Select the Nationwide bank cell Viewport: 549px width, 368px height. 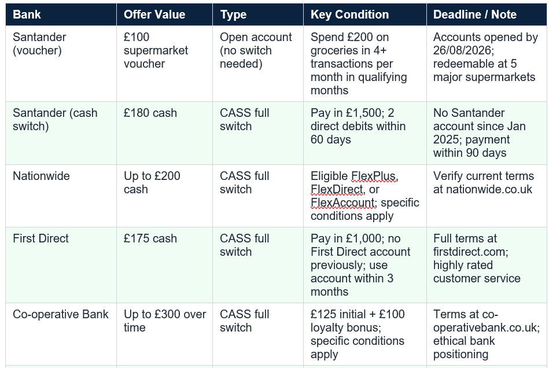61,196
